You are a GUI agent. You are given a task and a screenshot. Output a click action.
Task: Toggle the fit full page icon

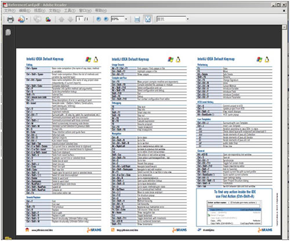[x=148, y=19]
